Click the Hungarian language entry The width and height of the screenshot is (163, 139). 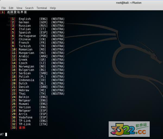26,53
